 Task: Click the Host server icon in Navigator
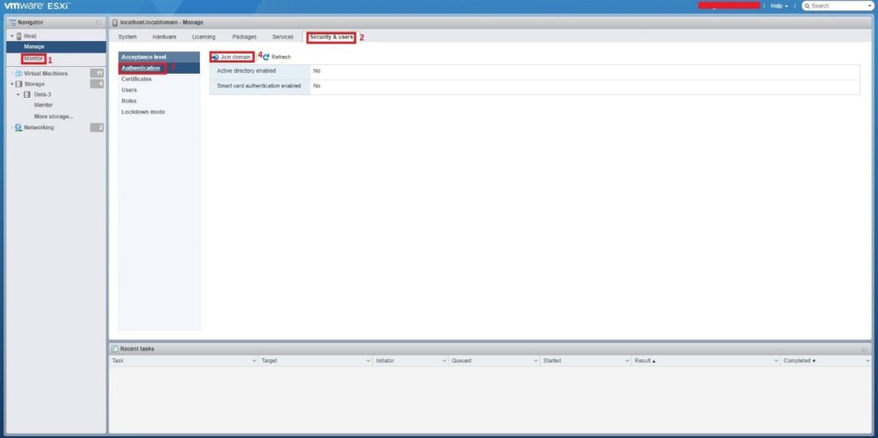pyautogui.click(x=19, y=36)
